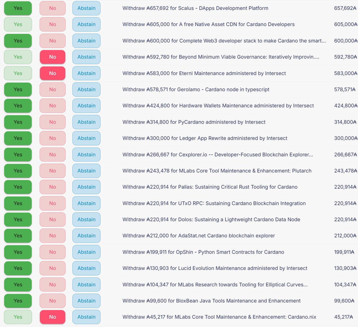358x327 pixels.
Task: Abstain on MLabs Plutarch maintenance
Action: point(87,171)
